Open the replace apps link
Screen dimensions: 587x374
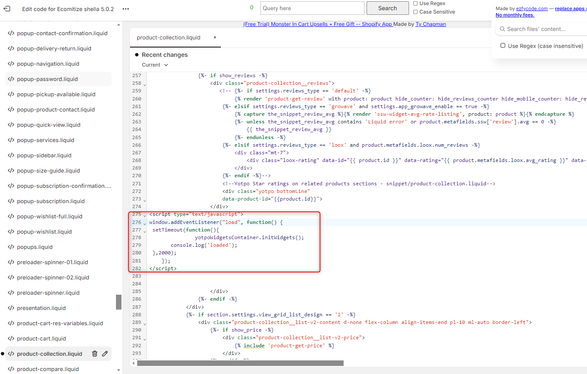pos(570,8)
